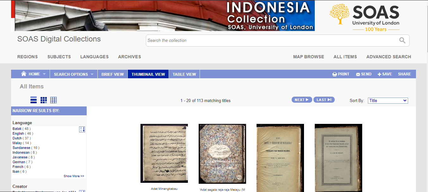Open the Languages menu
This screenshot has height=192, width=428.
[94, 57]
